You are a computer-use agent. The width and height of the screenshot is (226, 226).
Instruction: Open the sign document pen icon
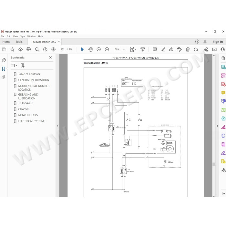pos(171,49)
